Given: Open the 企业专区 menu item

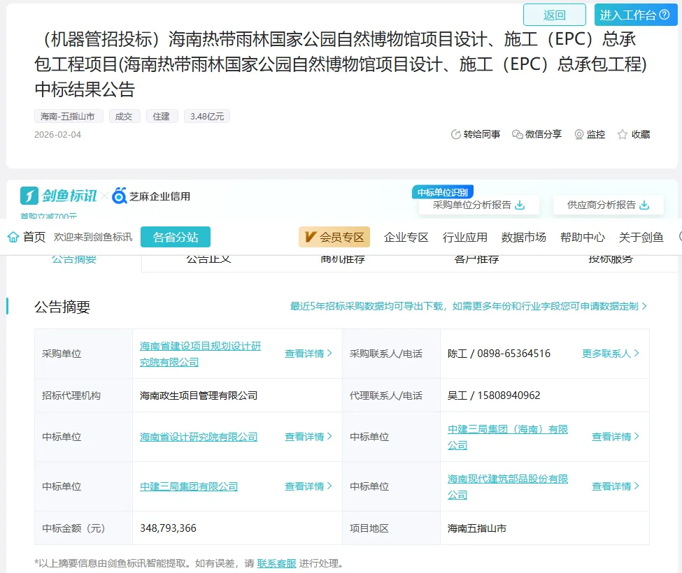Looking at the screenshot, I should coord(406,237).
